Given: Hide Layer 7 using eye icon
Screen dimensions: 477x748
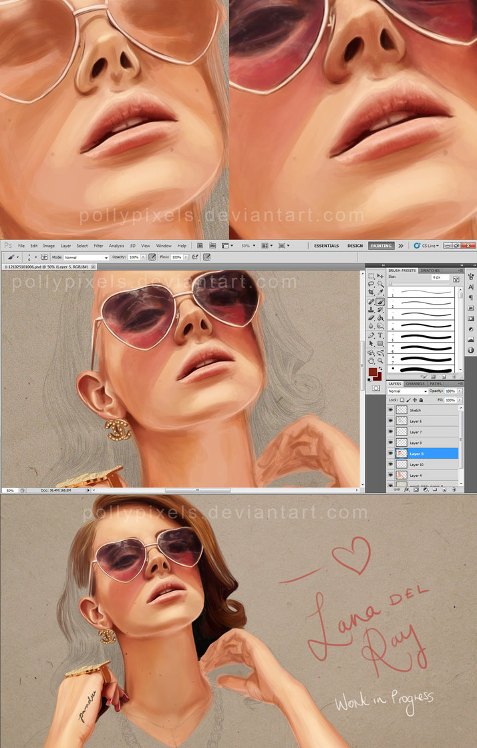Looking at the screenshot, I should coord(391,431).
